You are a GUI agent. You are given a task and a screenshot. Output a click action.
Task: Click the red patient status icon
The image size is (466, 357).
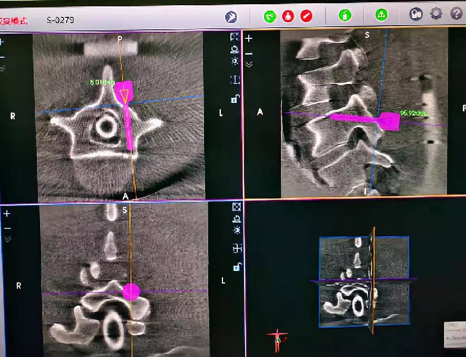pyautogui.click(x=288, y=16)
